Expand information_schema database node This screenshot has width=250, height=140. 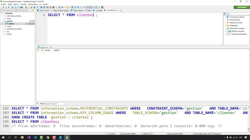click(x=3, y=16)
